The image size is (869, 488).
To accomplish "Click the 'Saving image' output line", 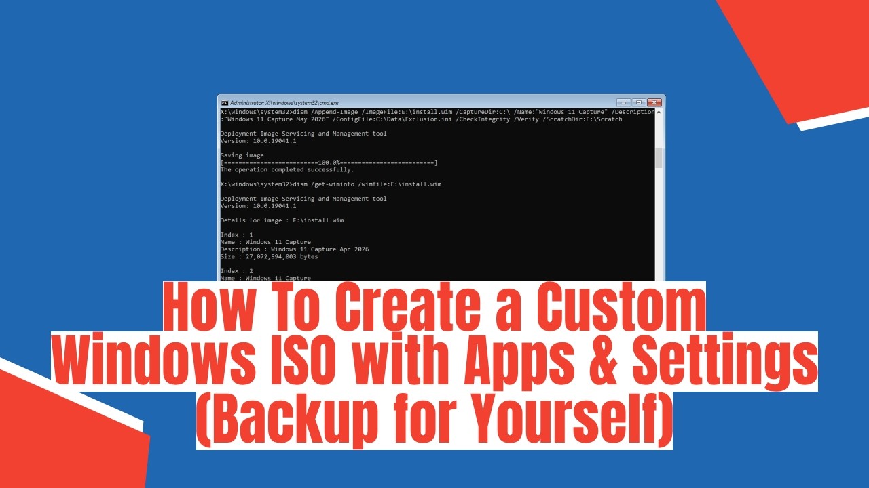I will pyautogui.click(x=242, y=155).
